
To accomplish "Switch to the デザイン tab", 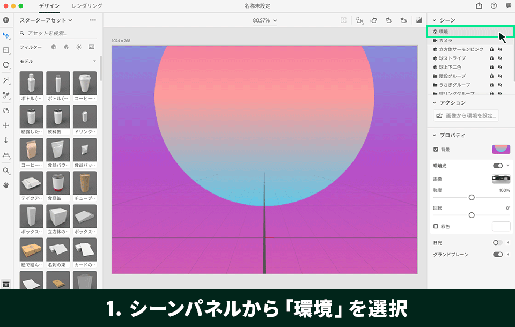I will tap(49, 6).
